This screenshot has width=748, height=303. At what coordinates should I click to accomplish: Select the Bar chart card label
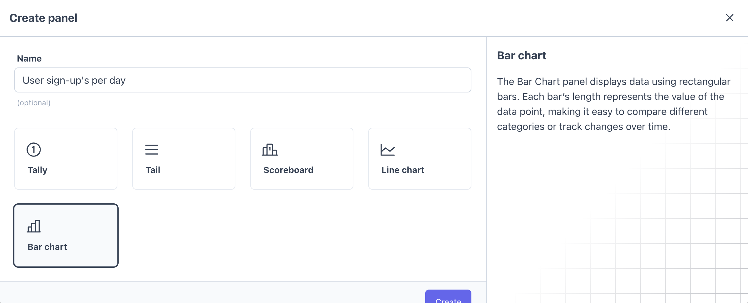(47, 247)
